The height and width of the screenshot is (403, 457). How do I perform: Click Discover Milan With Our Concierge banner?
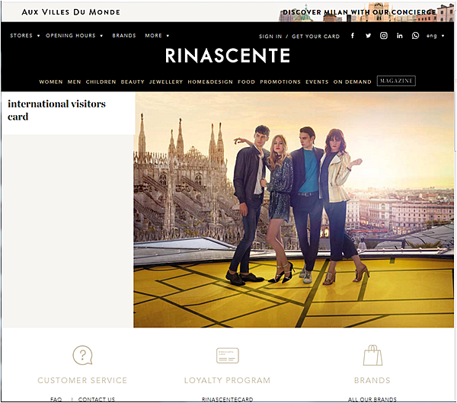click(360, 12)
